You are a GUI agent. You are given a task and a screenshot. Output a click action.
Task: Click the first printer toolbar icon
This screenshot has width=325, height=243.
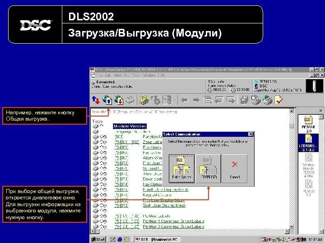[x=256, y=100]
